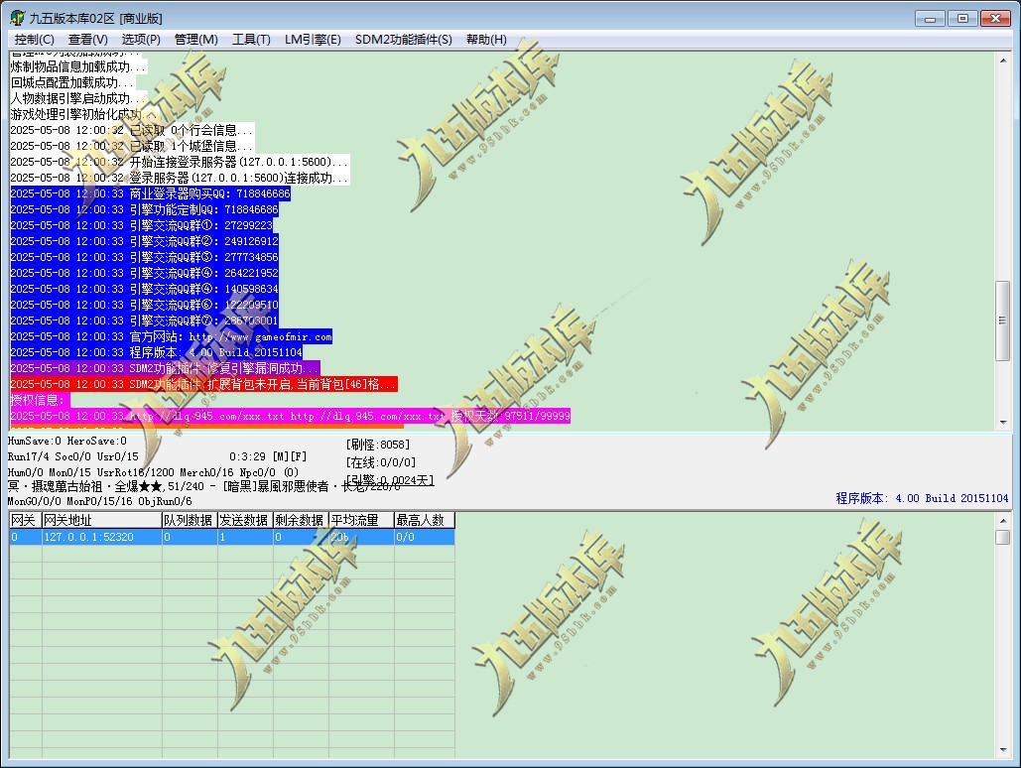Click the 队列数据 column header
The image size is (1021, 768).
click(190, 520)
